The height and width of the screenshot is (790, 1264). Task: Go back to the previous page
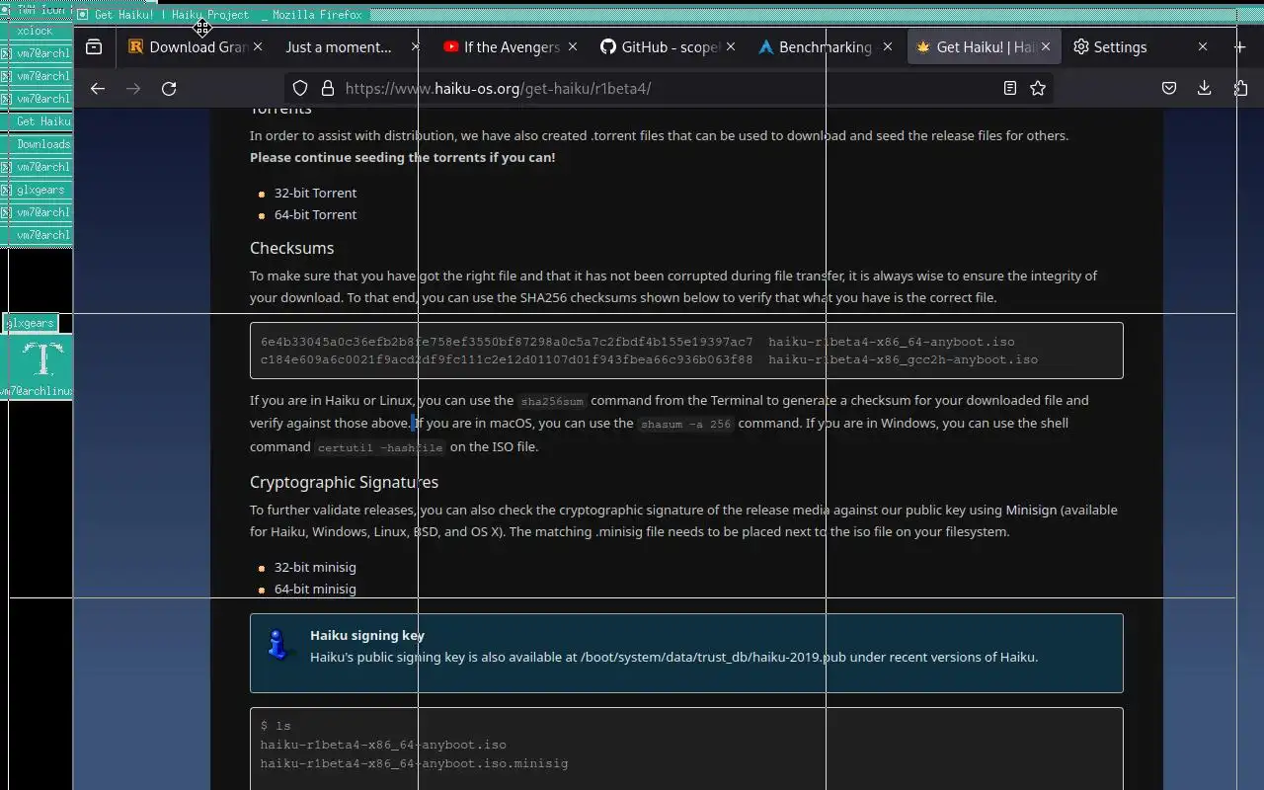click(x=97, y=88)
